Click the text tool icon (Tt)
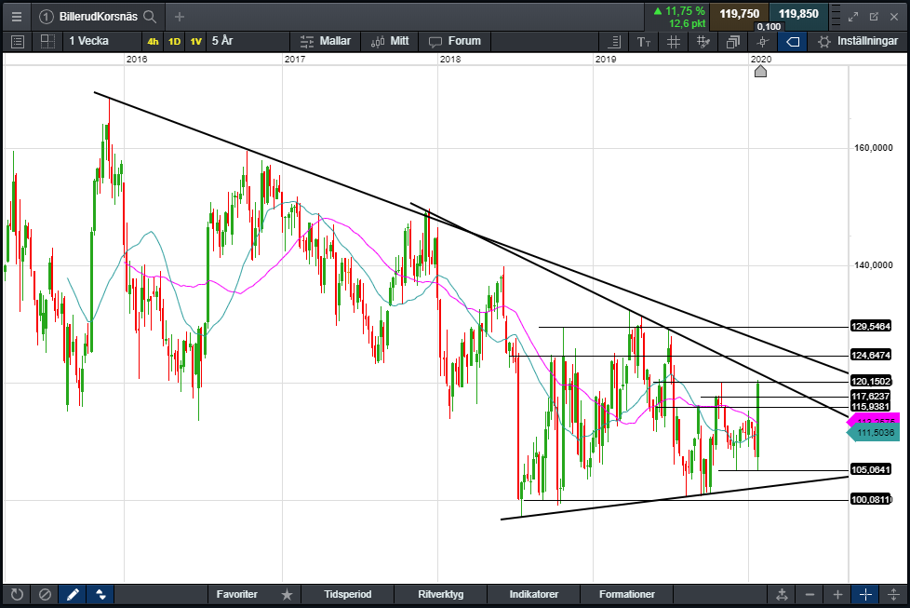Image resolution: width=910 pixels, height=608 pixels. click(x=643, y=42)
